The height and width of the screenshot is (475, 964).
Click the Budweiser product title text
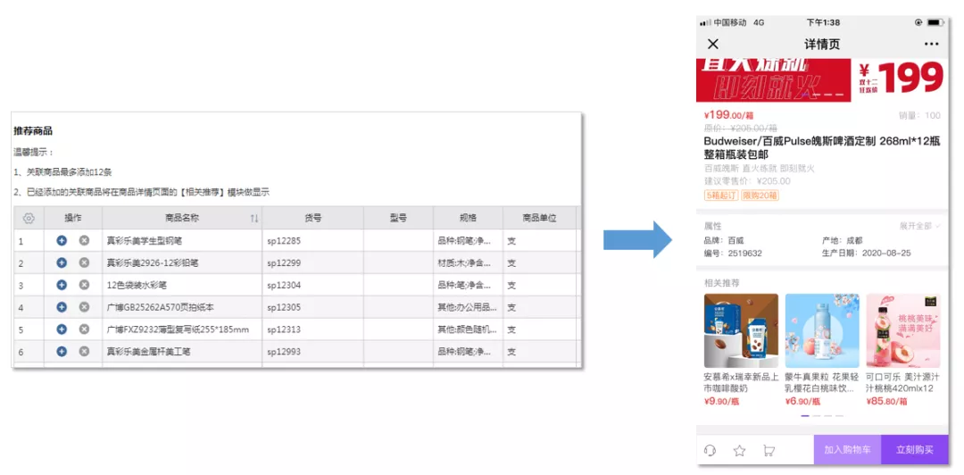tap(822, 147)
